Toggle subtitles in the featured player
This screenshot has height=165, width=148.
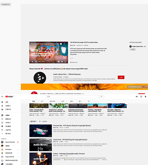tap(59, 62)
